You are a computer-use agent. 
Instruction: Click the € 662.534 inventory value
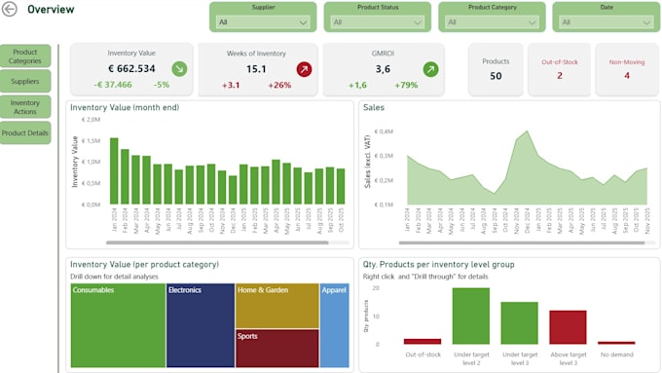tap(131, 69)
